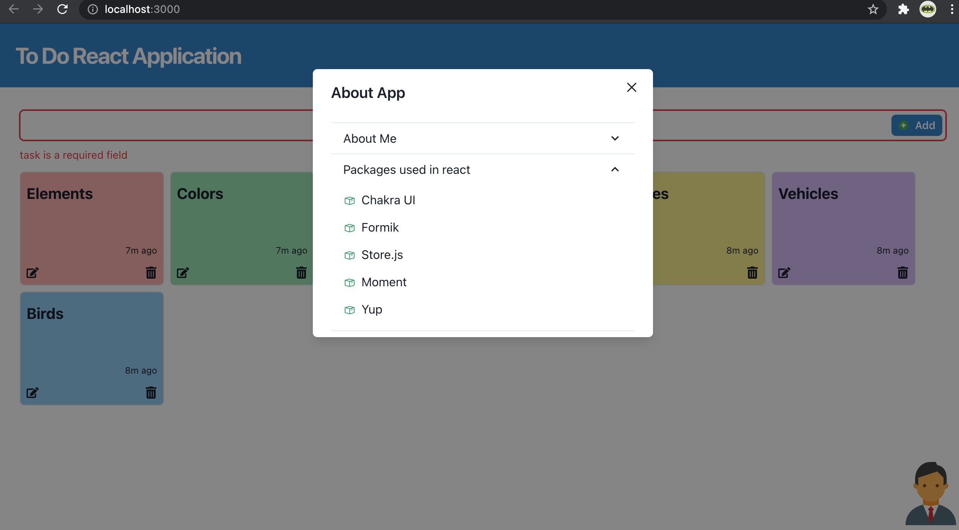This screenshot has height=530, width=959.
Task: Bookmark this page with star icon
Action: [x=873, y=9]
